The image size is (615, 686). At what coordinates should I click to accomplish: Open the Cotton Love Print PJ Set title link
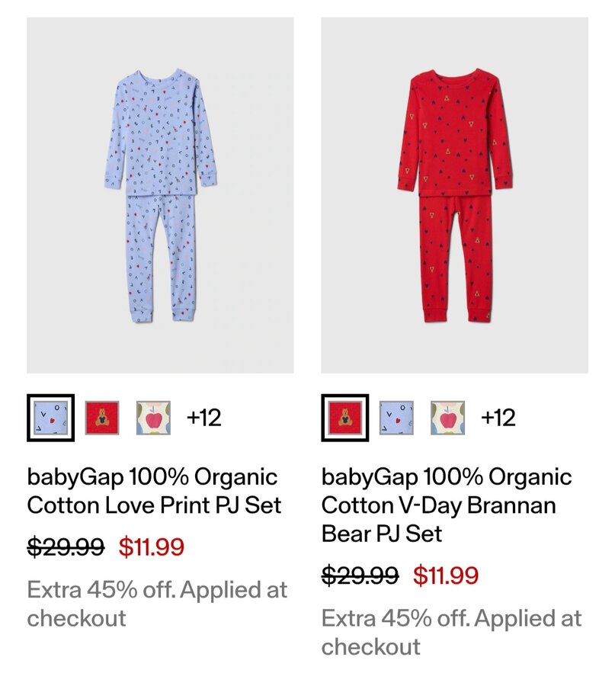click(x=155, y=491)
